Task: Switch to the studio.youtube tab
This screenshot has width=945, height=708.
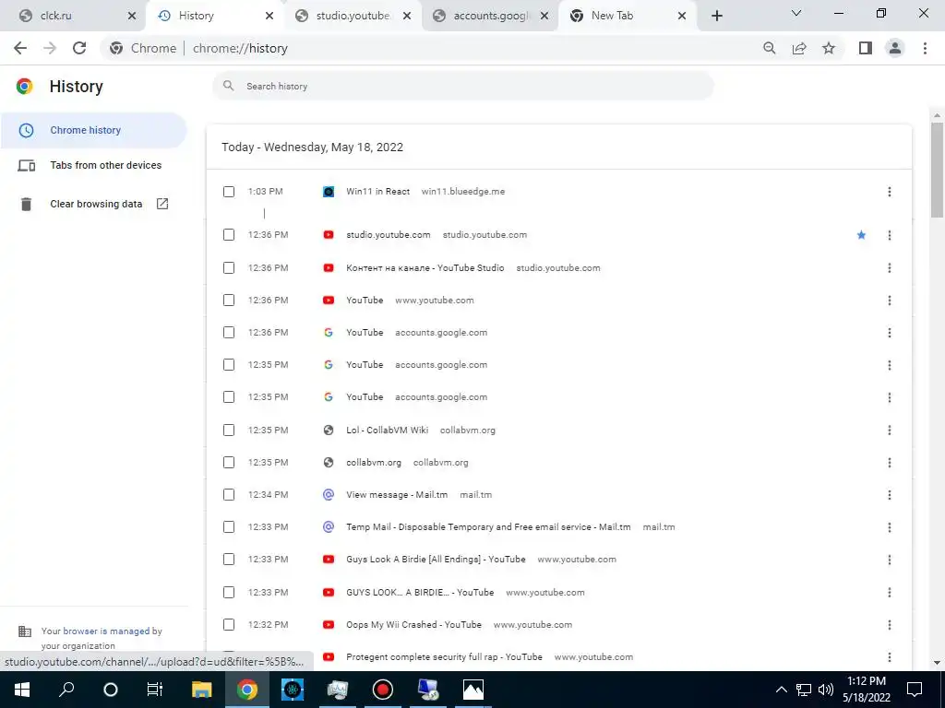Action: click(x=353, y=16)
